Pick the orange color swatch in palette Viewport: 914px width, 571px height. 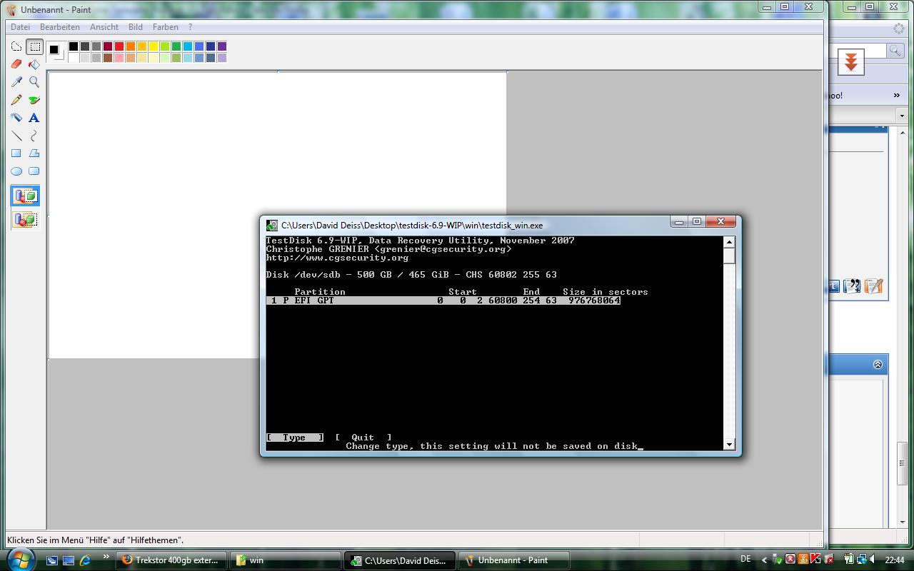coord(131,46)
